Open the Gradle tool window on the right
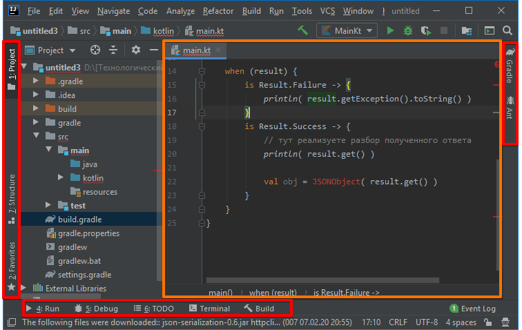This screenshot has width=522, height=330. 509,66
